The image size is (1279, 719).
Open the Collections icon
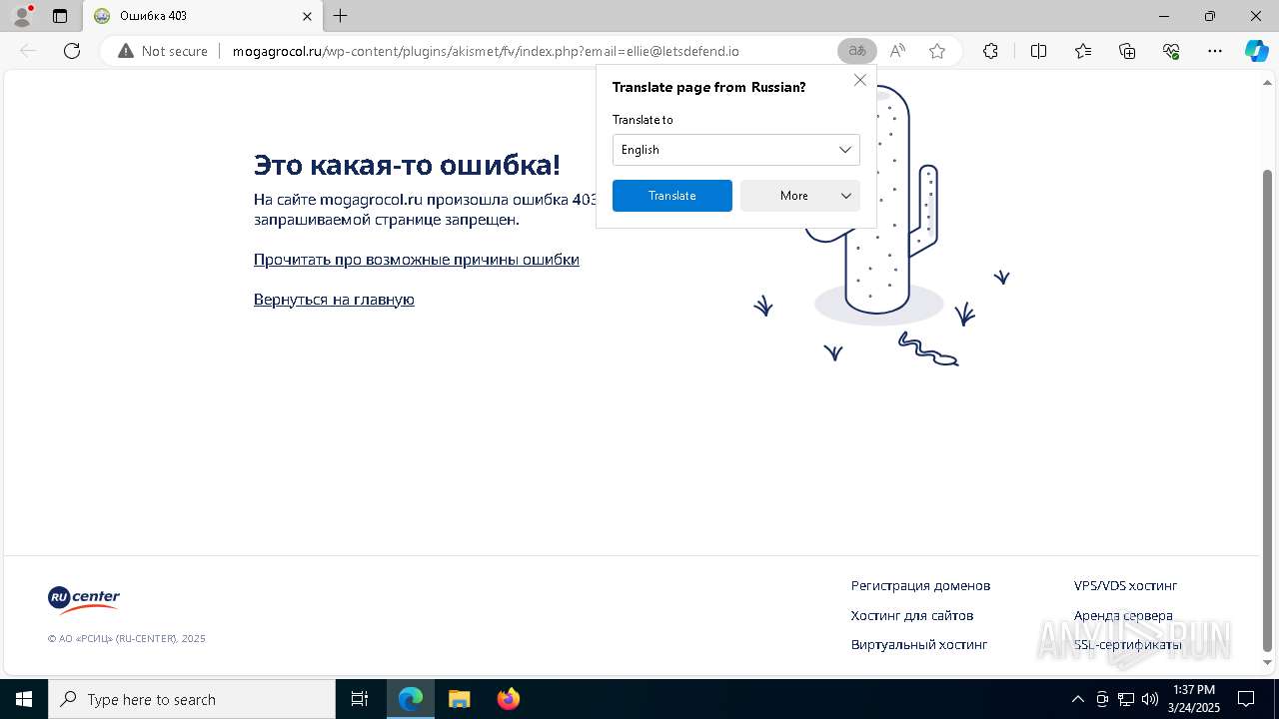(x=1127, y=51)
